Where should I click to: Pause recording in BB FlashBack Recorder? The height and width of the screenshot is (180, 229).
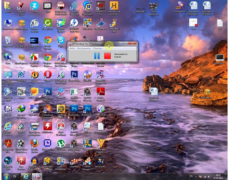(97, 56)
